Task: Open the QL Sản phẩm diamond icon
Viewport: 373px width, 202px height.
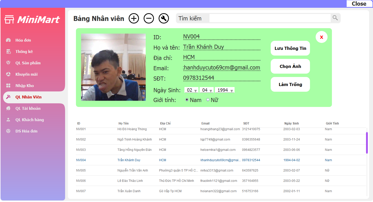Action: pos(9,63)
